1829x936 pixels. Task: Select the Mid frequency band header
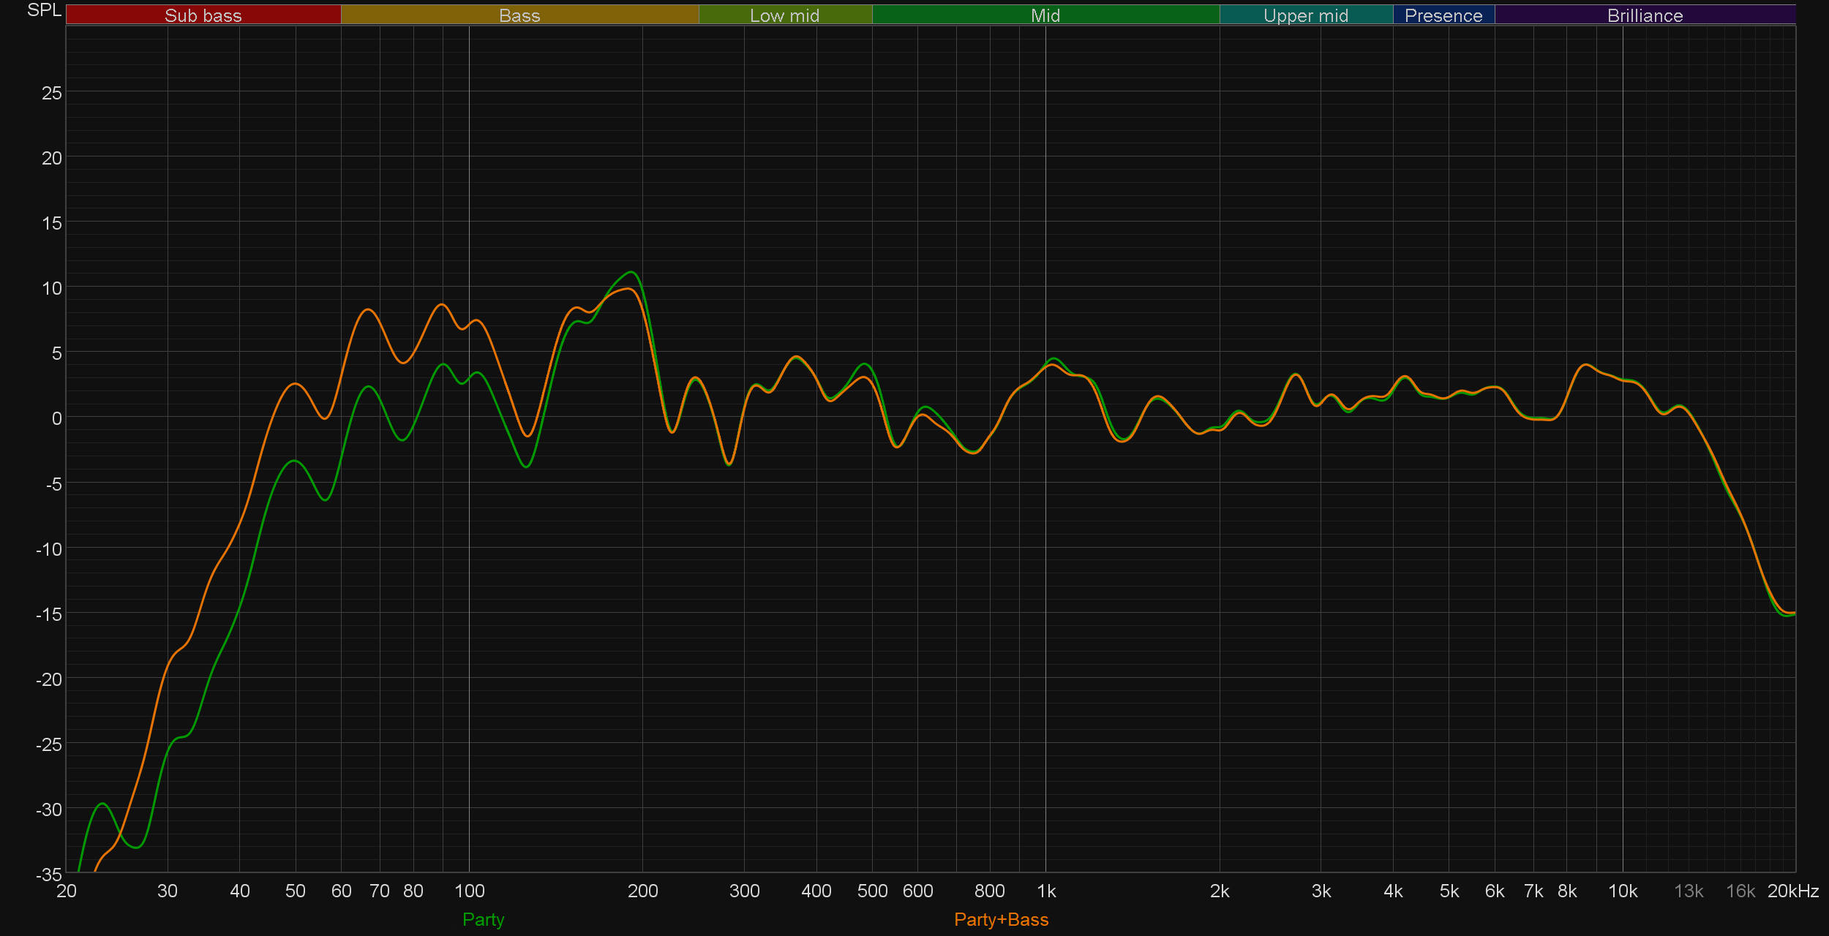click(1045, 15)
